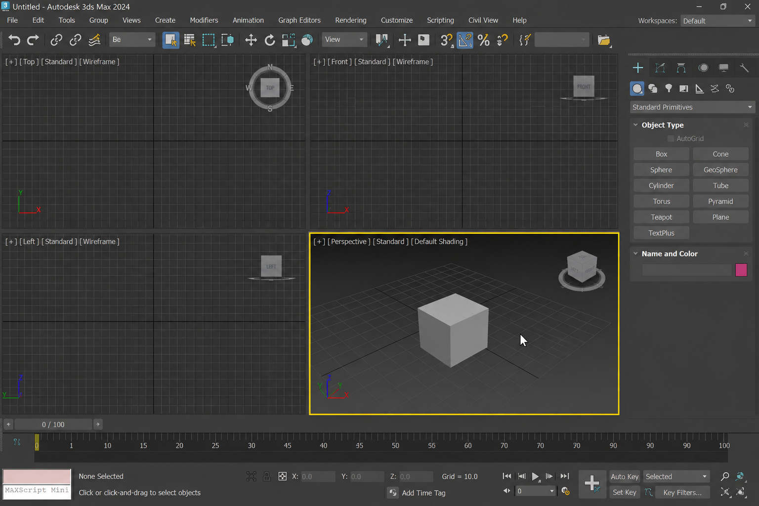Toggle Percent Snap on the toolbar
This screenshot has height=506, width=759.
click(x=484, y=40)
